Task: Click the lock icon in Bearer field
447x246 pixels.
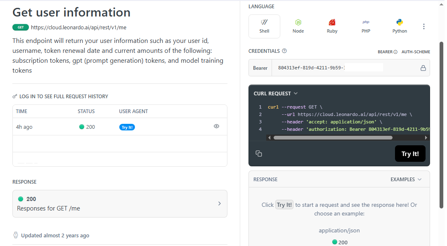Action: pos(423,68)
